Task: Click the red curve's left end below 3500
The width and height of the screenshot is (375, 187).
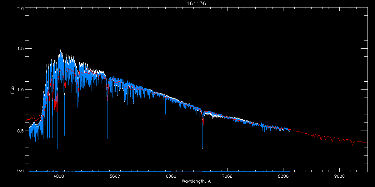Action: tap(26, 121)
